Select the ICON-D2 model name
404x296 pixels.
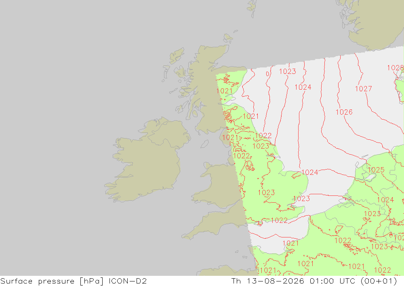tap(128, 281)
